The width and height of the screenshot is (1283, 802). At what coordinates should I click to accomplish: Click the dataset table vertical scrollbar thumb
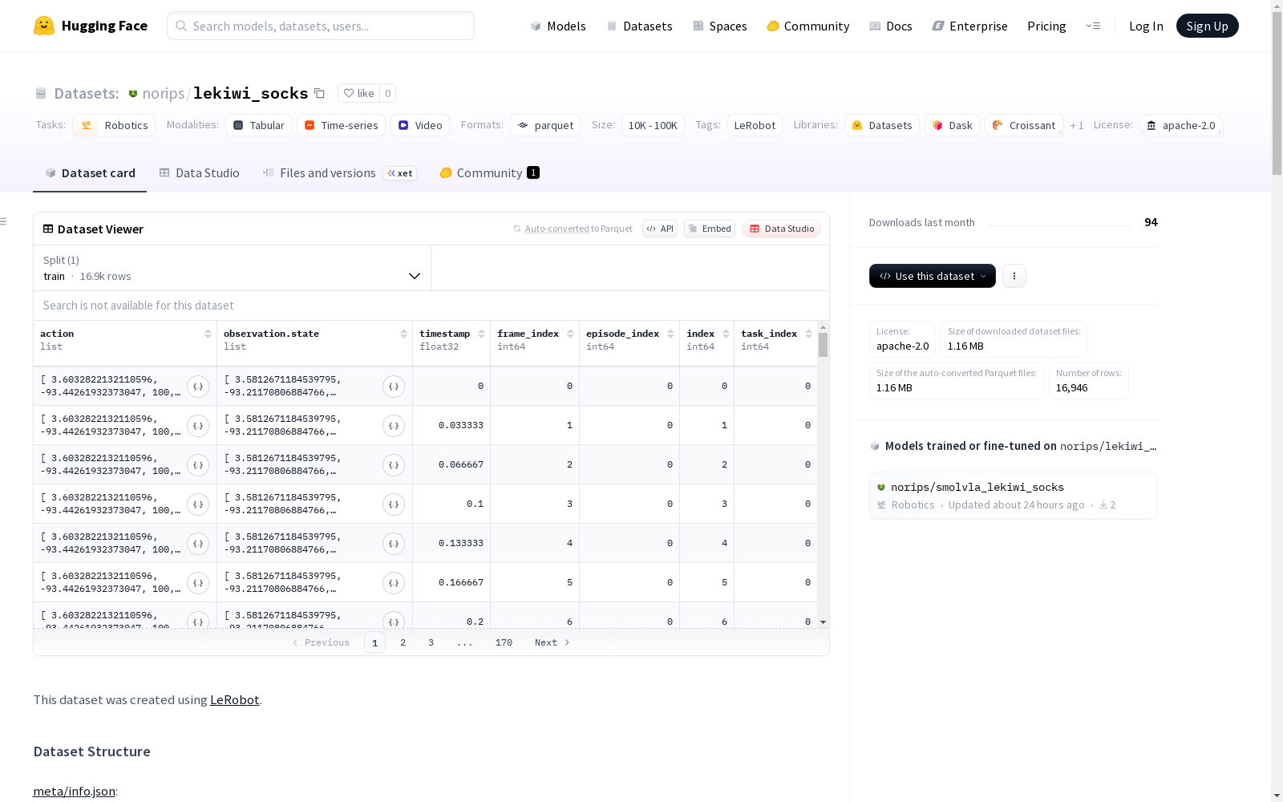coord(823,345)
